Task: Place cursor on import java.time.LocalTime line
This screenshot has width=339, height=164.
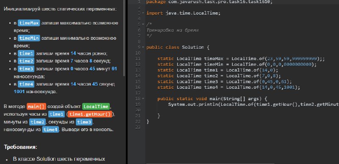Action: pos(183,13)
